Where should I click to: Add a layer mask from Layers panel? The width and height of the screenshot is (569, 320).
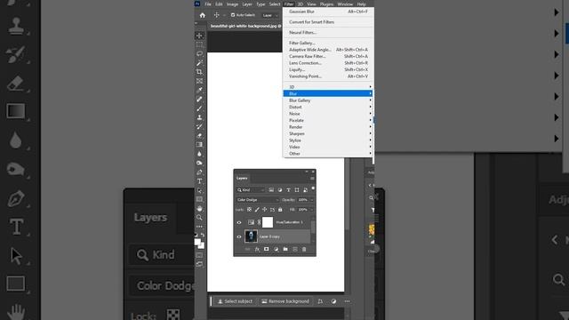click(267, 249)
